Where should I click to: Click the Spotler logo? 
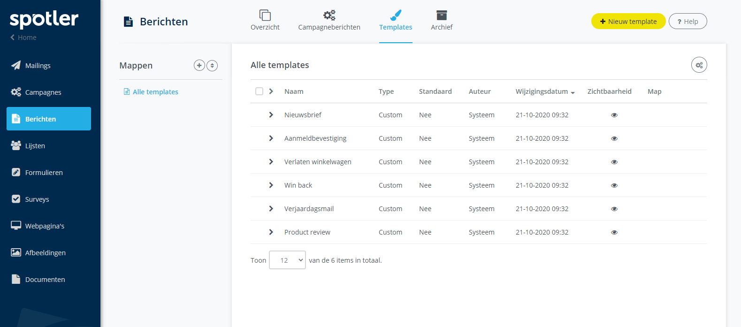tap(44, 19)
